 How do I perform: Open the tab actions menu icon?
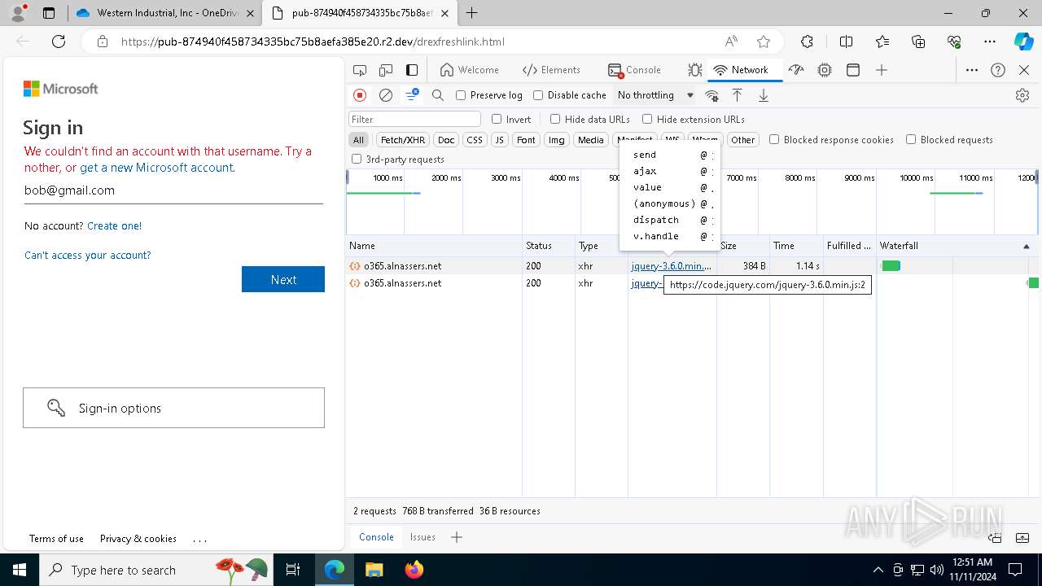(x=49, y=13)
